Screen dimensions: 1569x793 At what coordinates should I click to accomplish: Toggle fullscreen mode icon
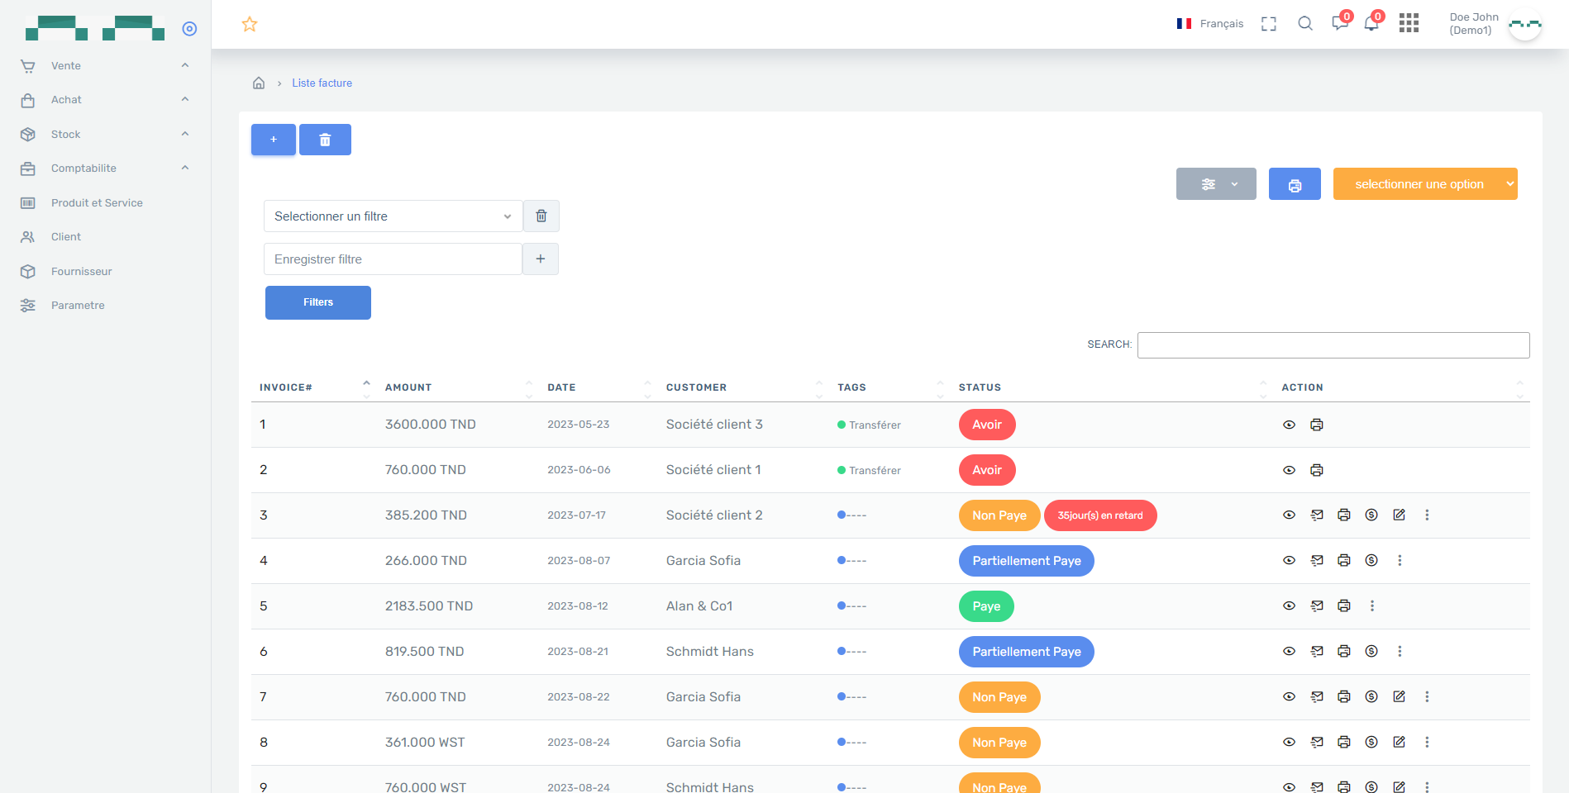click(x=1269, y=24)
